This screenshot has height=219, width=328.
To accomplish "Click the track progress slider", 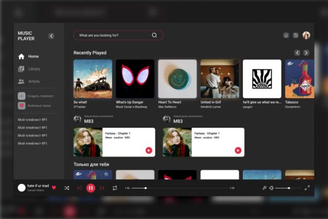I will tap(179, 188).
